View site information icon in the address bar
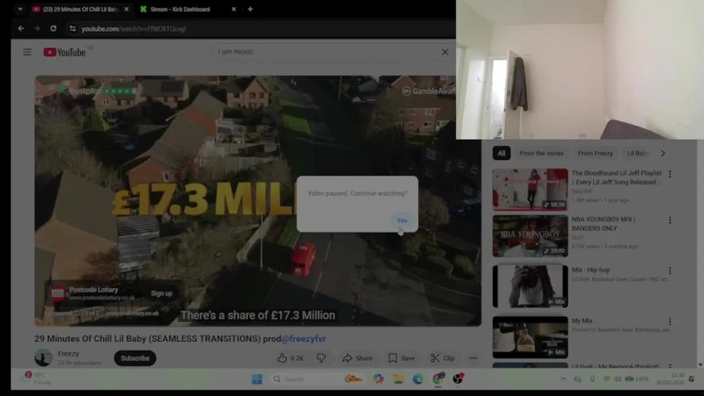 pos(72,29)
